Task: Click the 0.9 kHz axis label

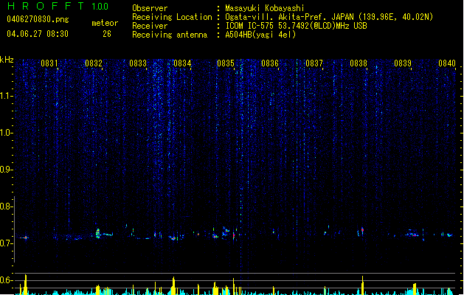Action: (x=6, y=170)
